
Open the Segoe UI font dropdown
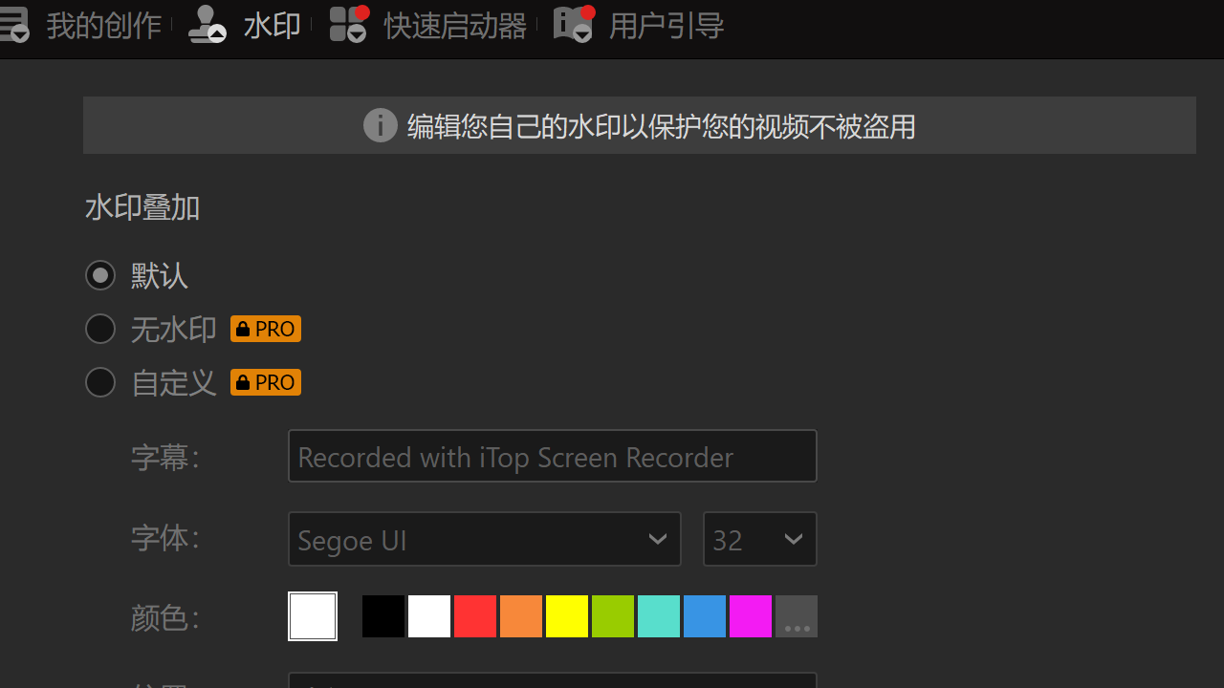click(x=484, y=539)
